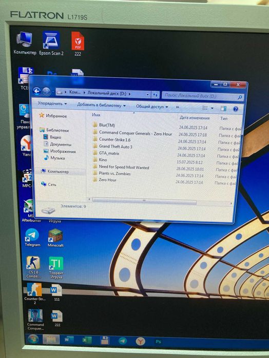Viewport: 269px width, 358px height.
Task: Open the save-disk icon on taskbar
Action: [105, 341]
